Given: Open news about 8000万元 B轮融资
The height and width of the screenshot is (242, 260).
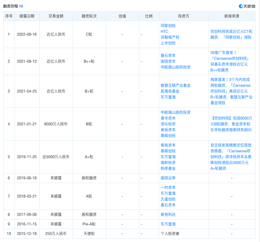Looking at the screenshot, I should point(231,124).
